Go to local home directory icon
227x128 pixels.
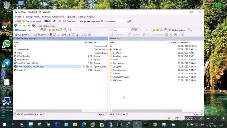[x=57, y=30]
